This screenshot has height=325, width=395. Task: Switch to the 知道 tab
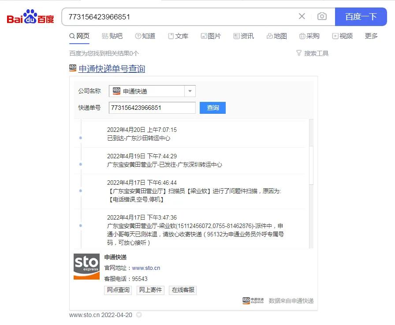145,36
